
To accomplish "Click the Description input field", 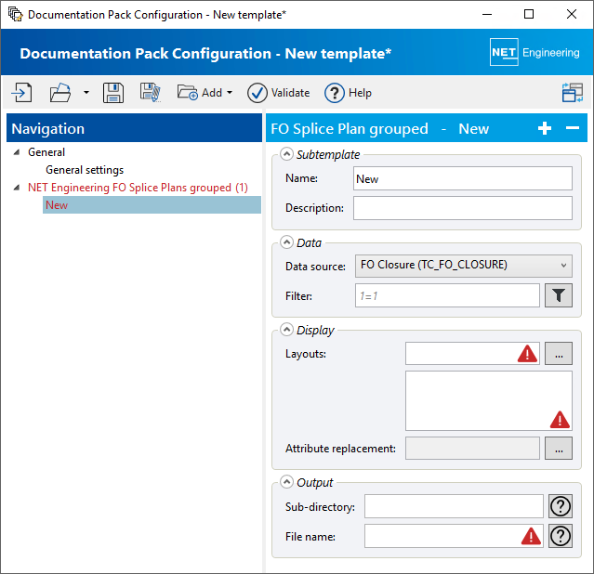I will click(463, 208).
